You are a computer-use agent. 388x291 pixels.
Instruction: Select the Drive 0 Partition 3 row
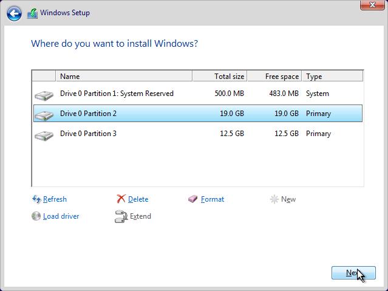click(198, 134)
